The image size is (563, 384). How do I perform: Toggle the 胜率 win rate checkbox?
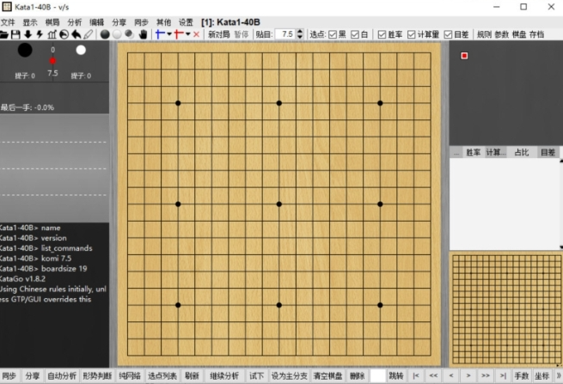click(382, 34)
